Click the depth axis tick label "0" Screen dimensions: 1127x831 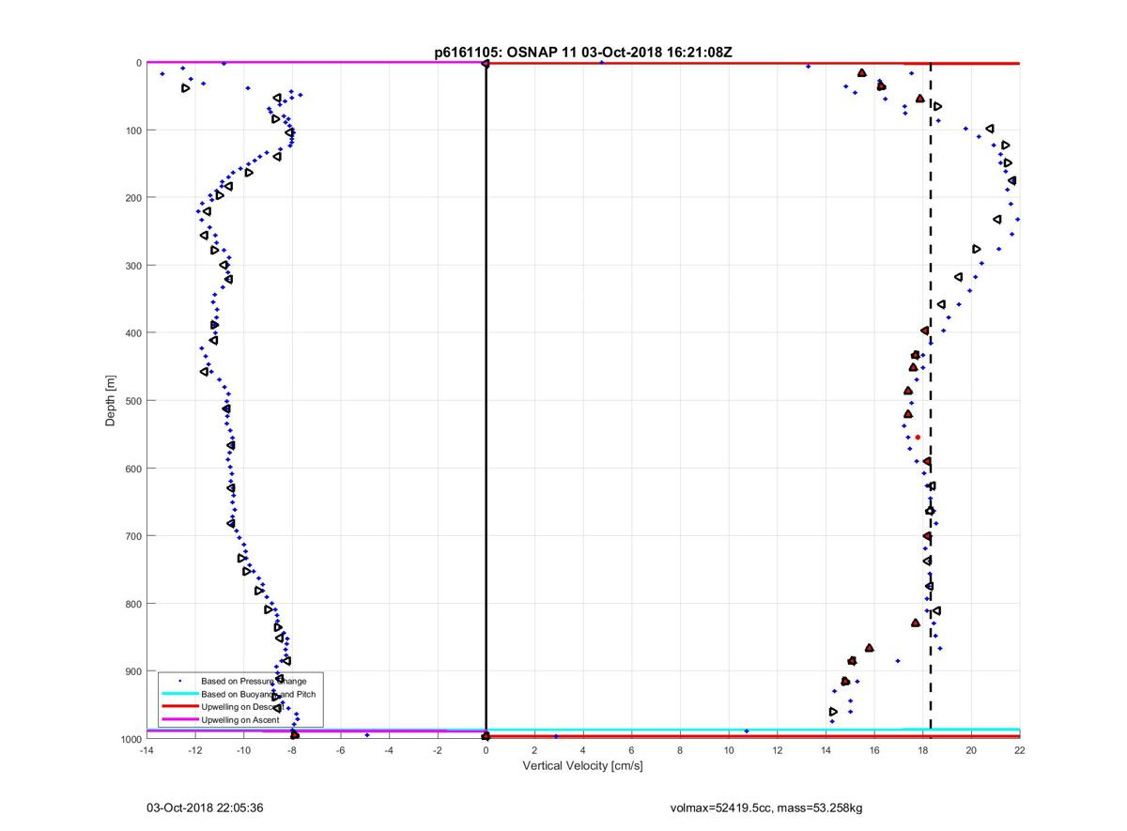tap(139, 63)
